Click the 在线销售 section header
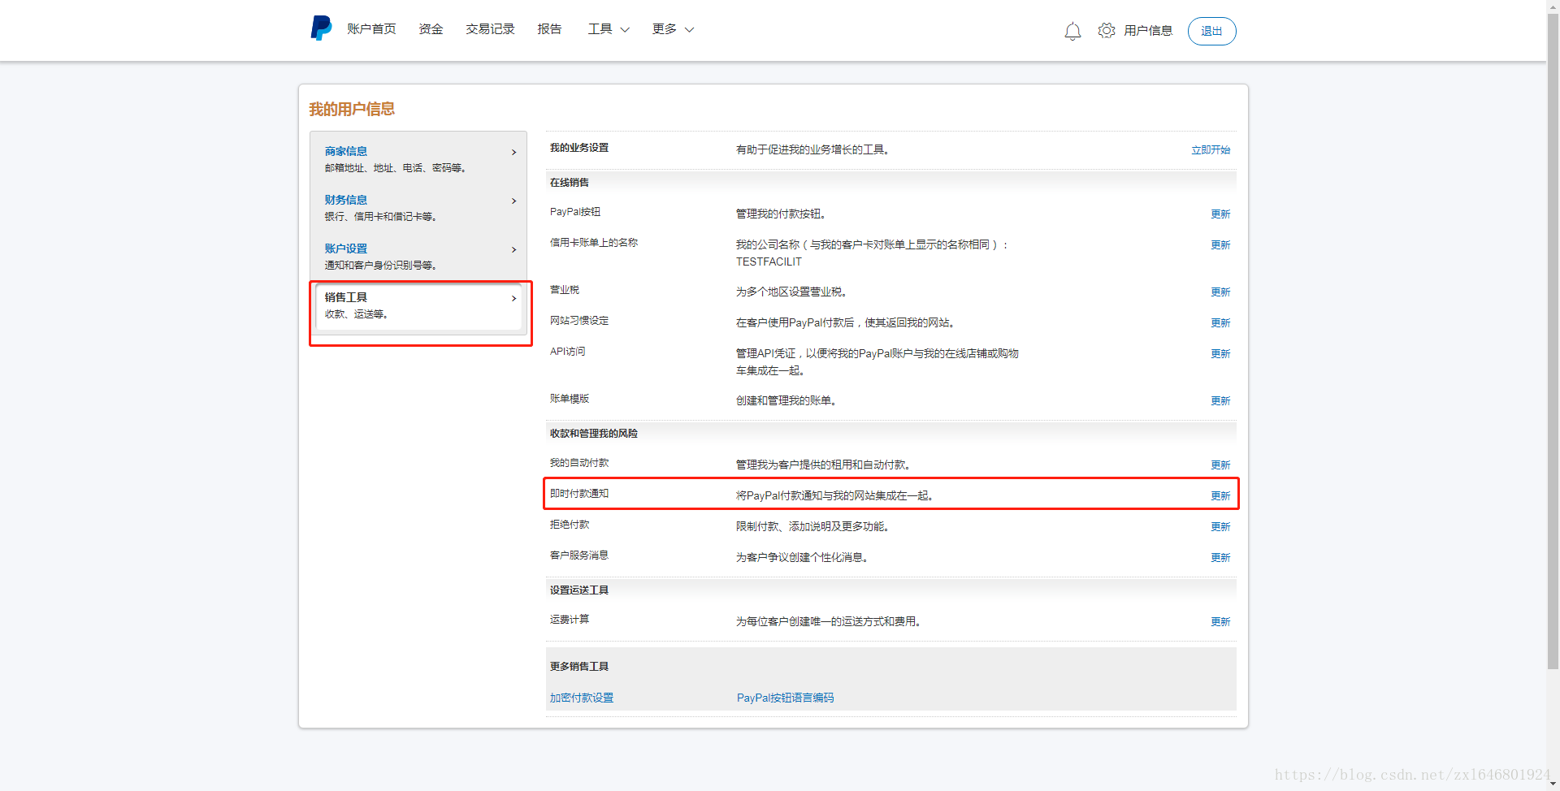The image size is (1560, 791). pos(570,183)
